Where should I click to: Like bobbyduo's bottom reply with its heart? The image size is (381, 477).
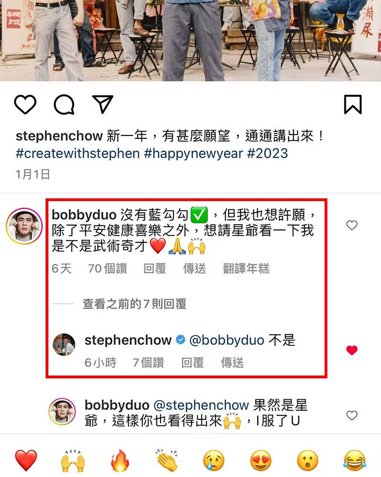coord(352,415)
